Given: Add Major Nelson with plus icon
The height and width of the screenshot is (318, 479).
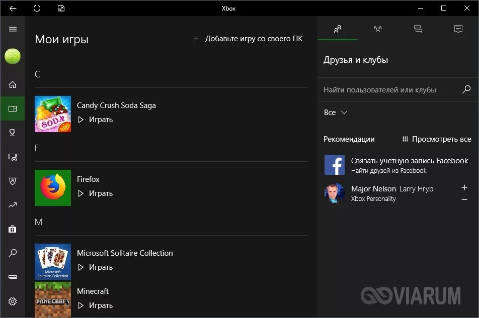Looking at the screenshot, I should pyautogui.click(x=464, y=187).
